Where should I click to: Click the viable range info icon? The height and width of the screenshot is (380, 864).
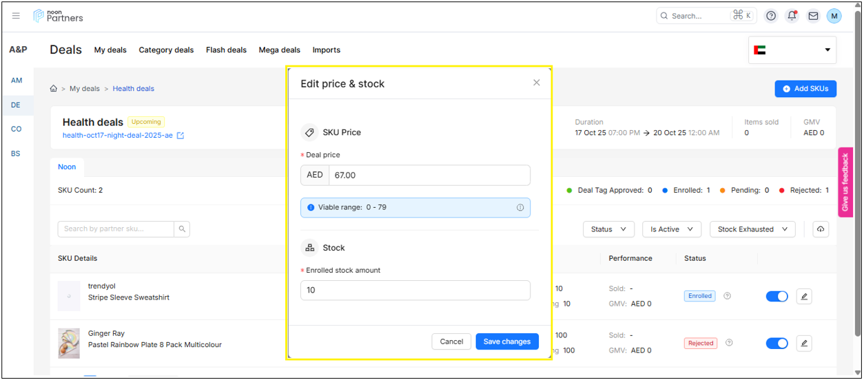(x=520, y=207)
